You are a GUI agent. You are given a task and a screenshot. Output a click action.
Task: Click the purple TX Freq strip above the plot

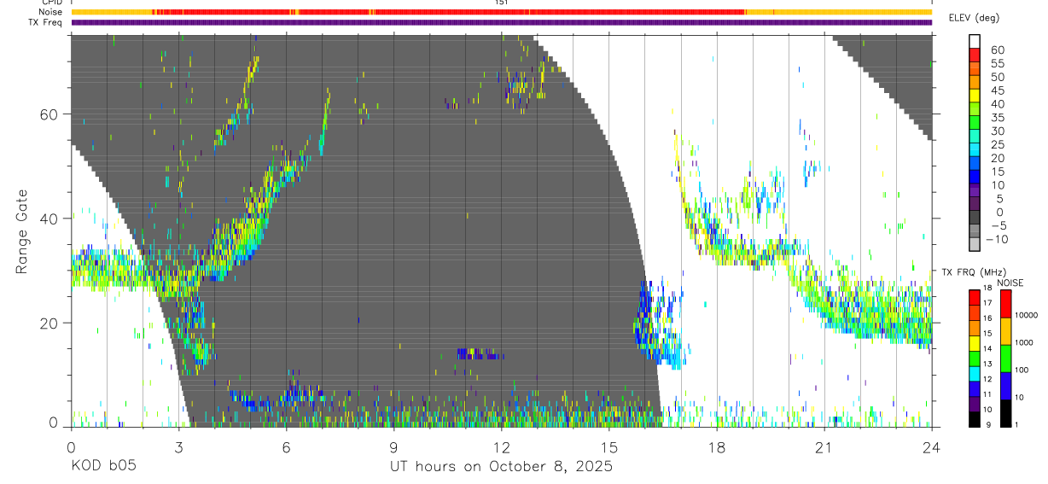click(502, 22)
